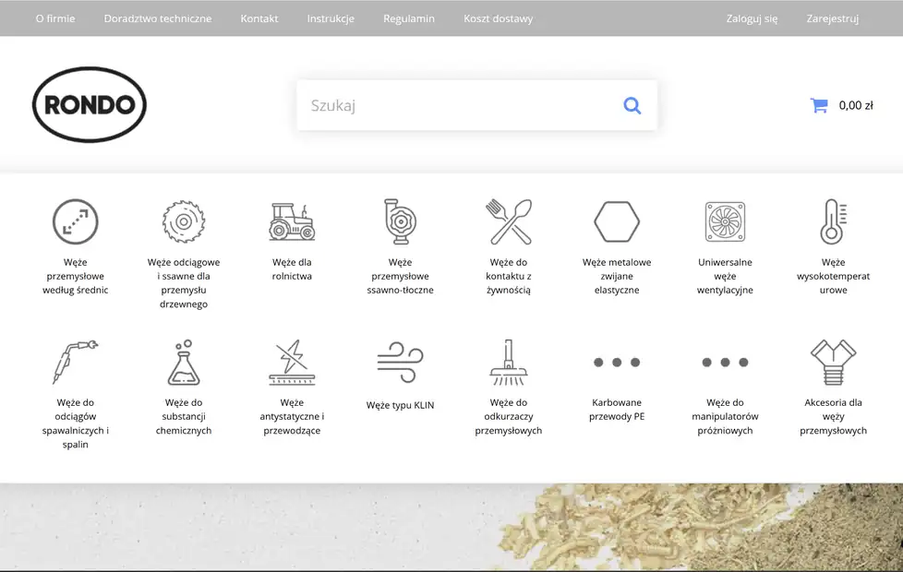Open Węże do manipulatorów próżniowych label
903x572 pixels.
coord(725,417)
